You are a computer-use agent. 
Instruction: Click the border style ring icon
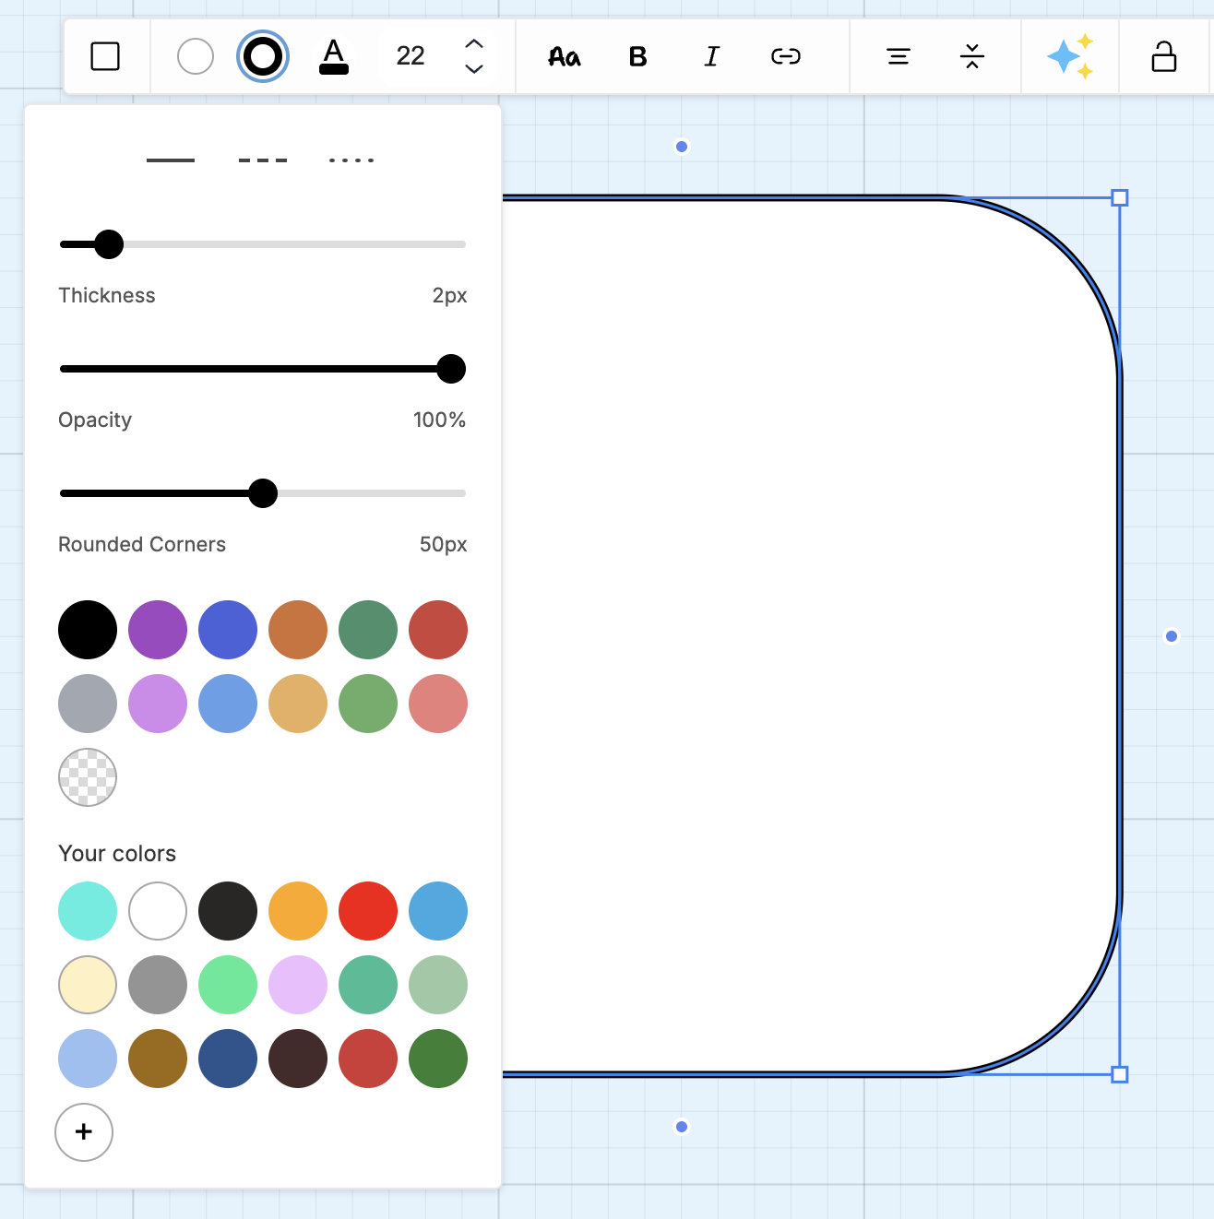click(x=263, y=56)
